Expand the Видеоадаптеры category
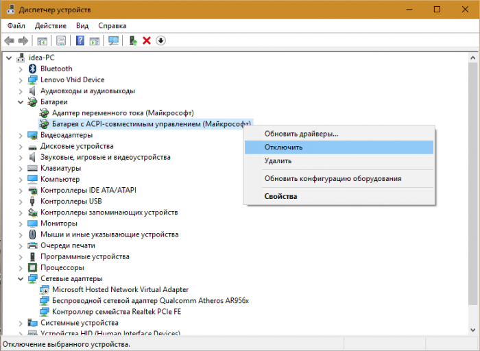 click(19, 135)
